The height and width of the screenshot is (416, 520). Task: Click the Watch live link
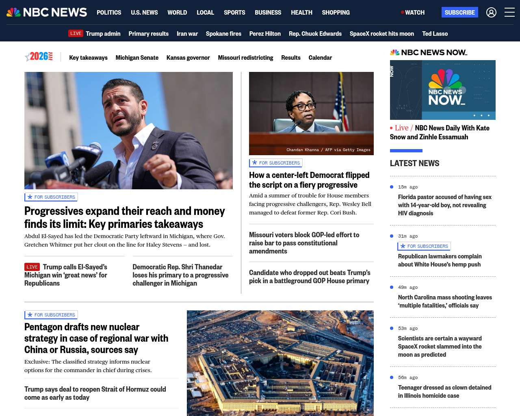pyautogui.click(x=413, y=13)
